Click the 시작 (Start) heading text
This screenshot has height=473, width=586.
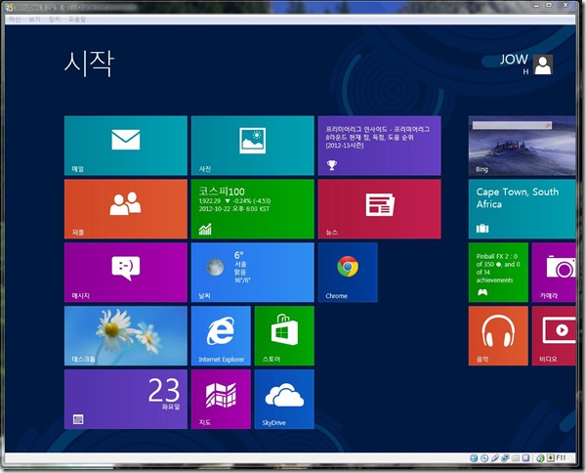89,64
